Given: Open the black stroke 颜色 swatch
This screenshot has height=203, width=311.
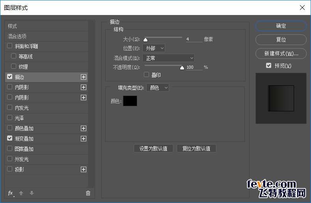Looking at the screenshot, I should coord(130,101).
